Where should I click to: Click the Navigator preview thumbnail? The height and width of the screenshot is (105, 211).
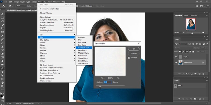tap(191, 24)
